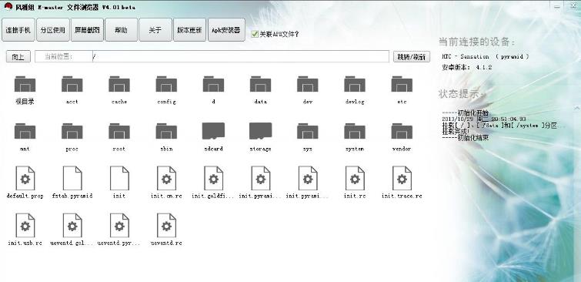The width and height of the screenshot is (581, 282).
Task: Click the 向上 navigation button
Action: point(18,57)
